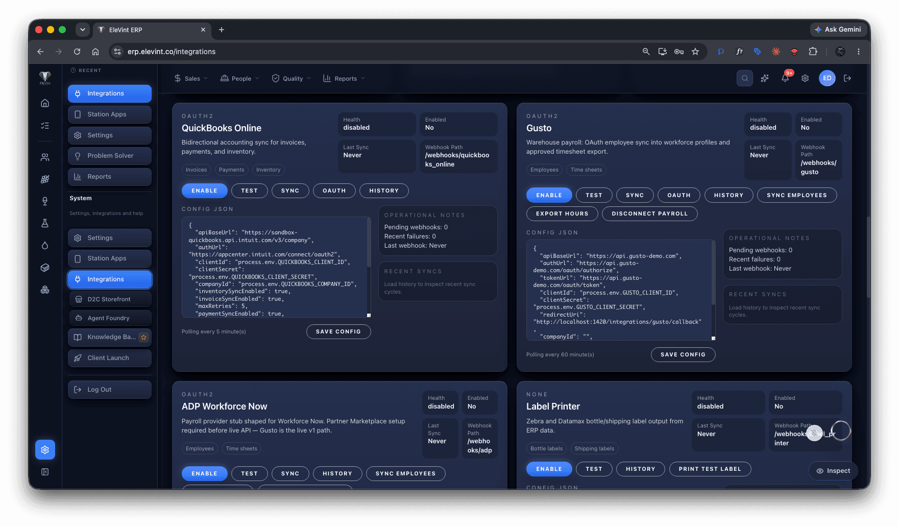Select Station Apps in Recent section
This screenshot has width=899, height=527.
tap(110, 114)
